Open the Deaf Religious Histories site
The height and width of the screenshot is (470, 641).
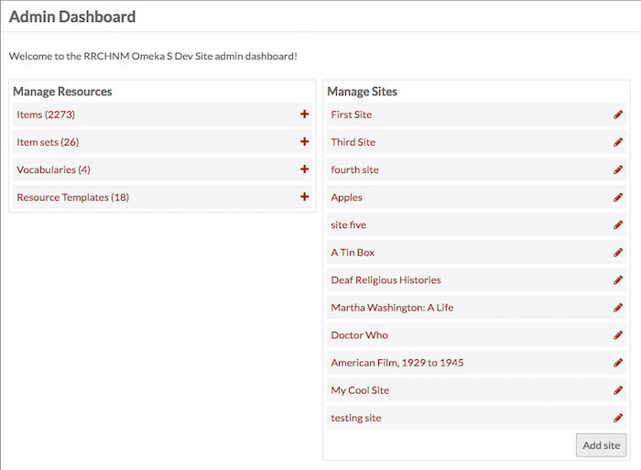click(386, 279)
